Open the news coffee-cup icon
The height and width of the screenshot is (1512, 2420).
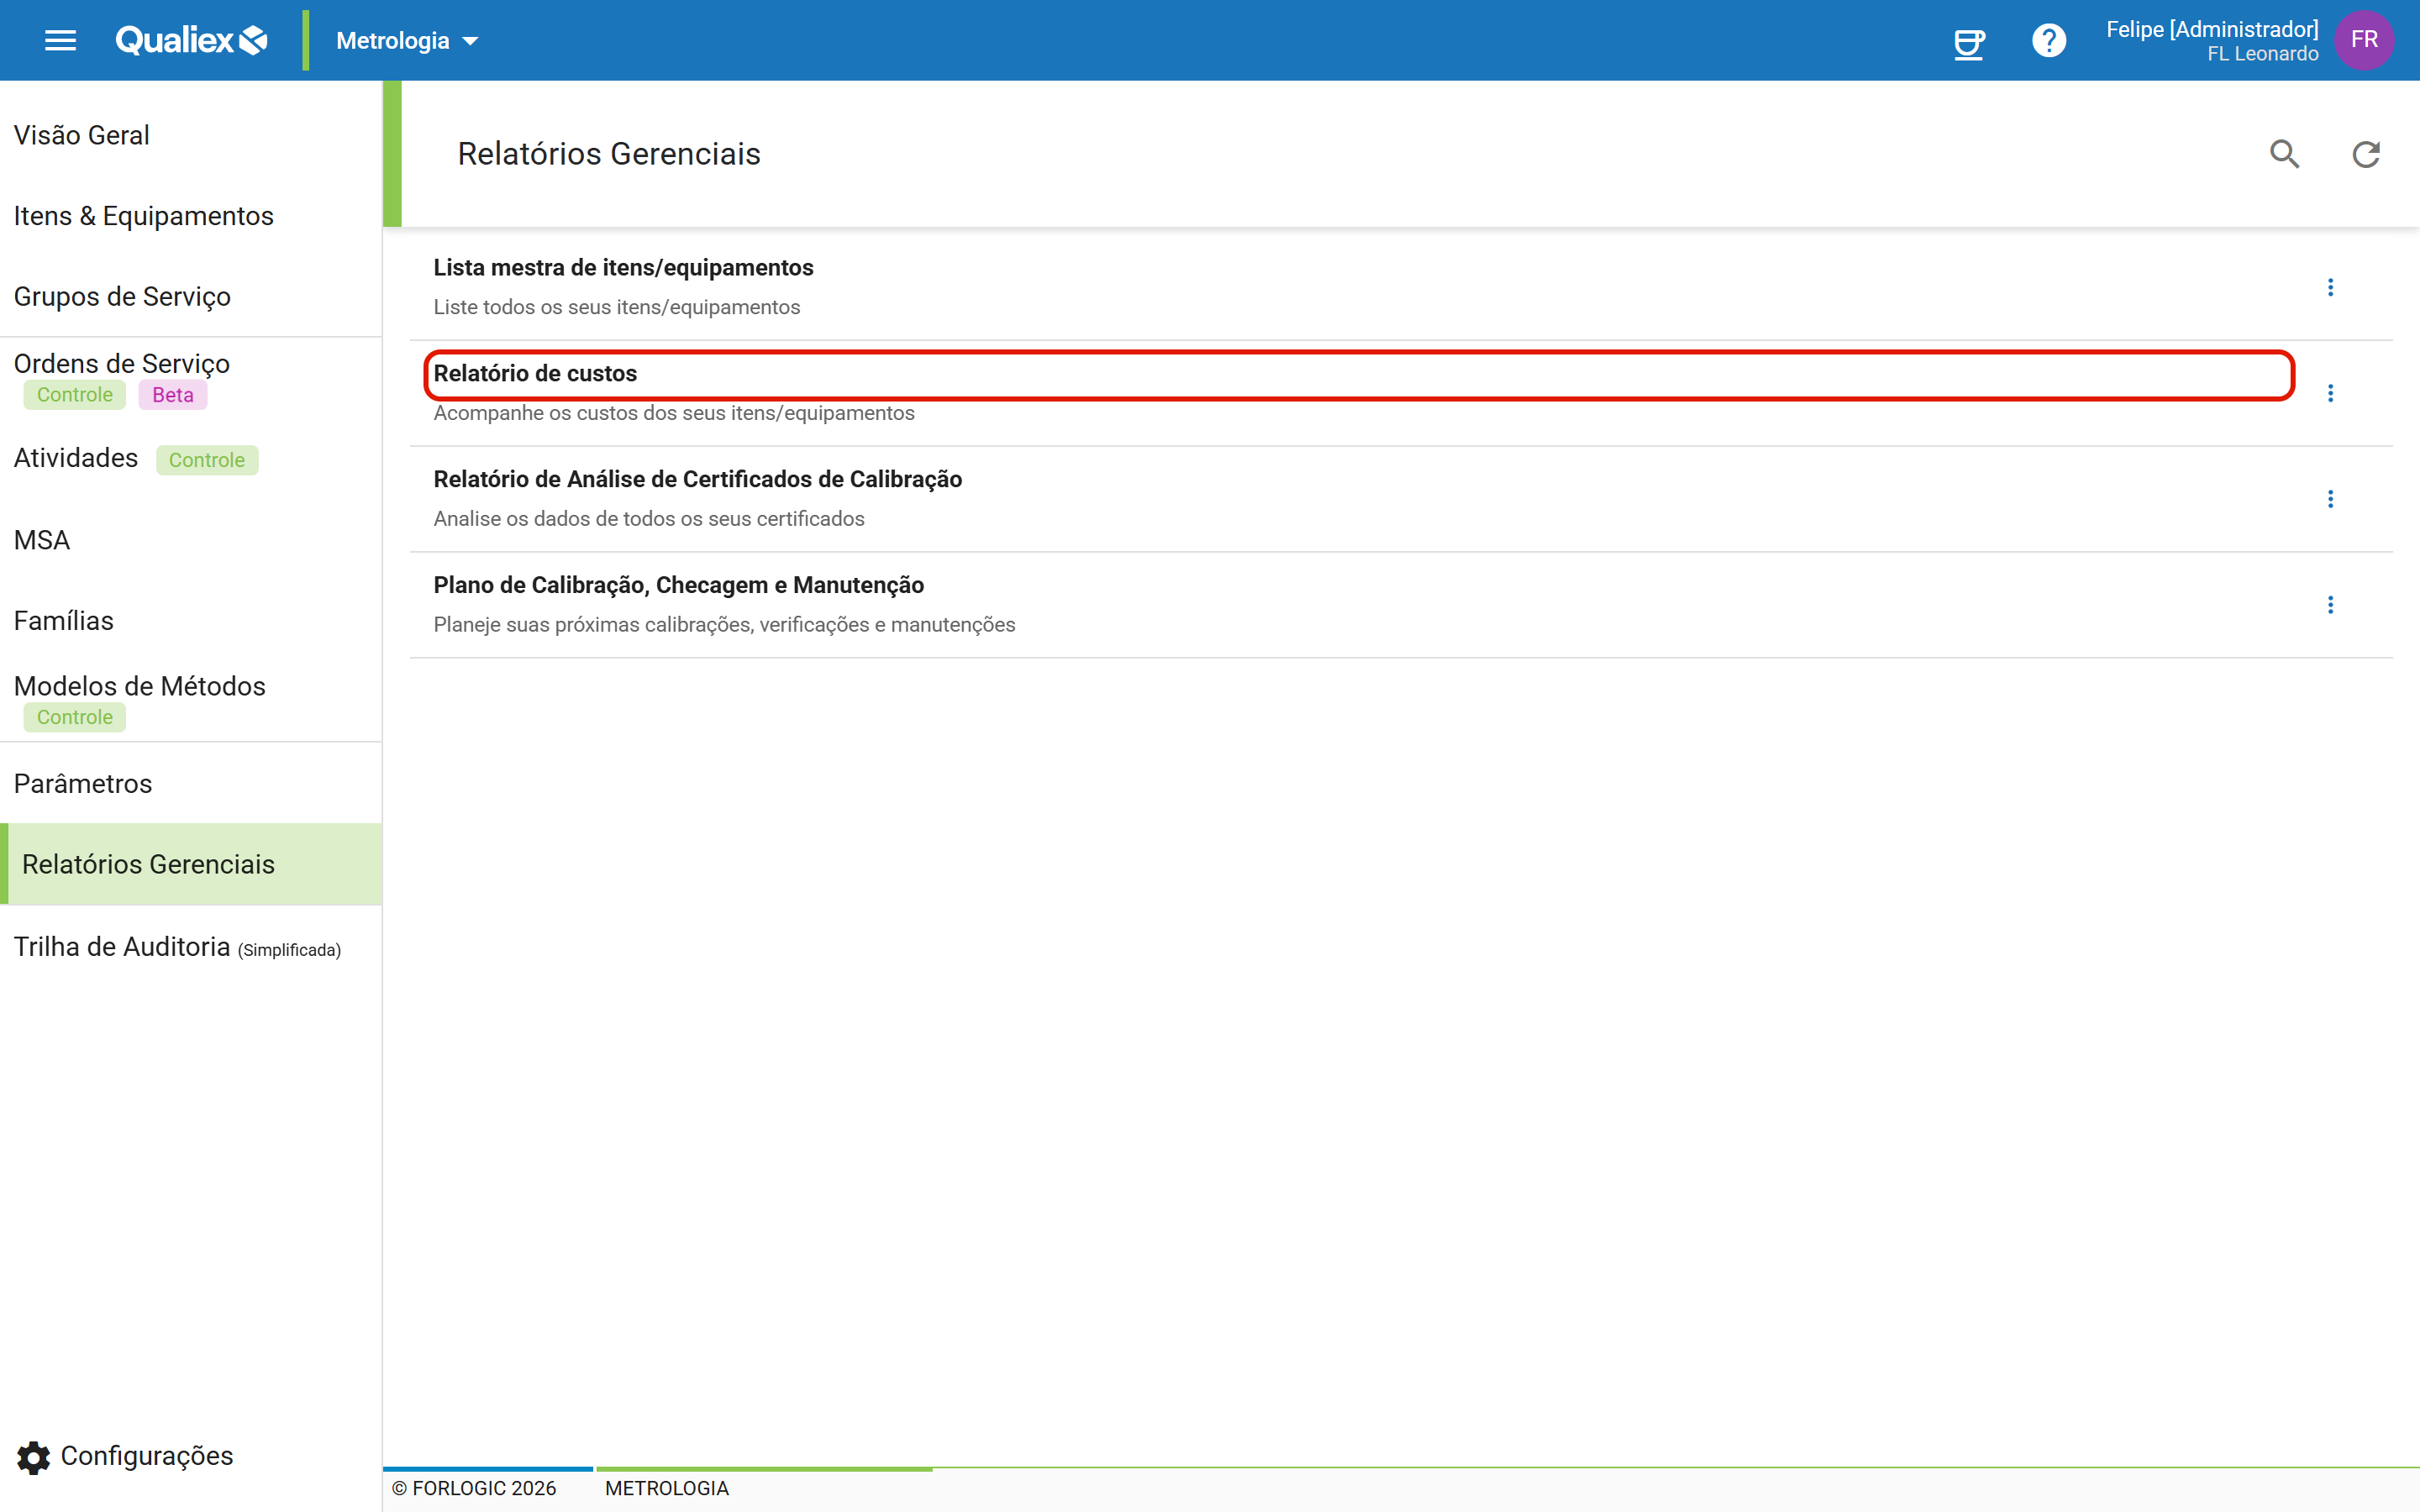tap(1969, 41)
